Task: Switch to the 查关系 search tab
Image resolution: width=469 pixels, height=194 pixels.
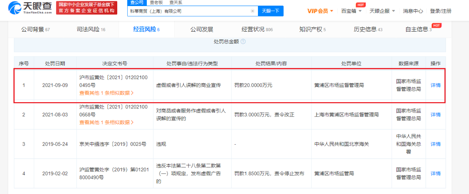Action: coord(175,3)
